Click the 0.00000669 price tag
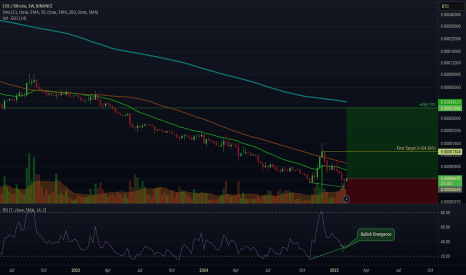 pyautogui.click(x=450, y=189)
